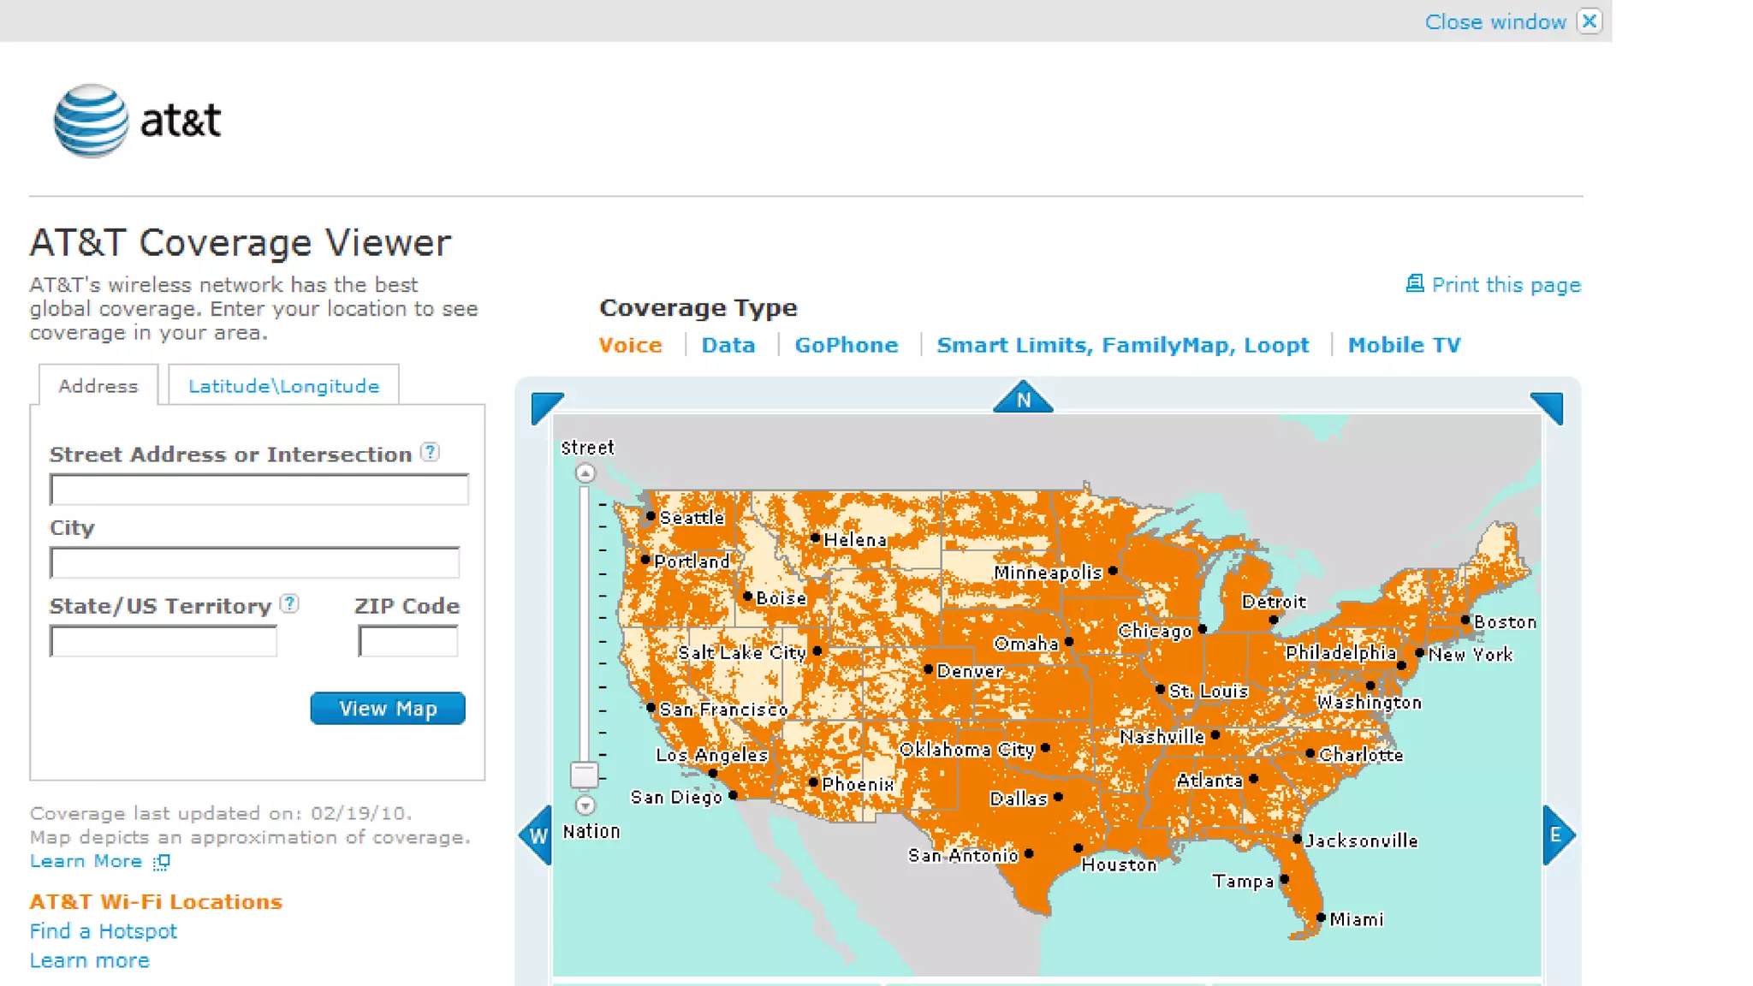This screenshot has width=1753, height=986.
Task: Select Mobile TV coverage type
Action: pos(1404,345)
